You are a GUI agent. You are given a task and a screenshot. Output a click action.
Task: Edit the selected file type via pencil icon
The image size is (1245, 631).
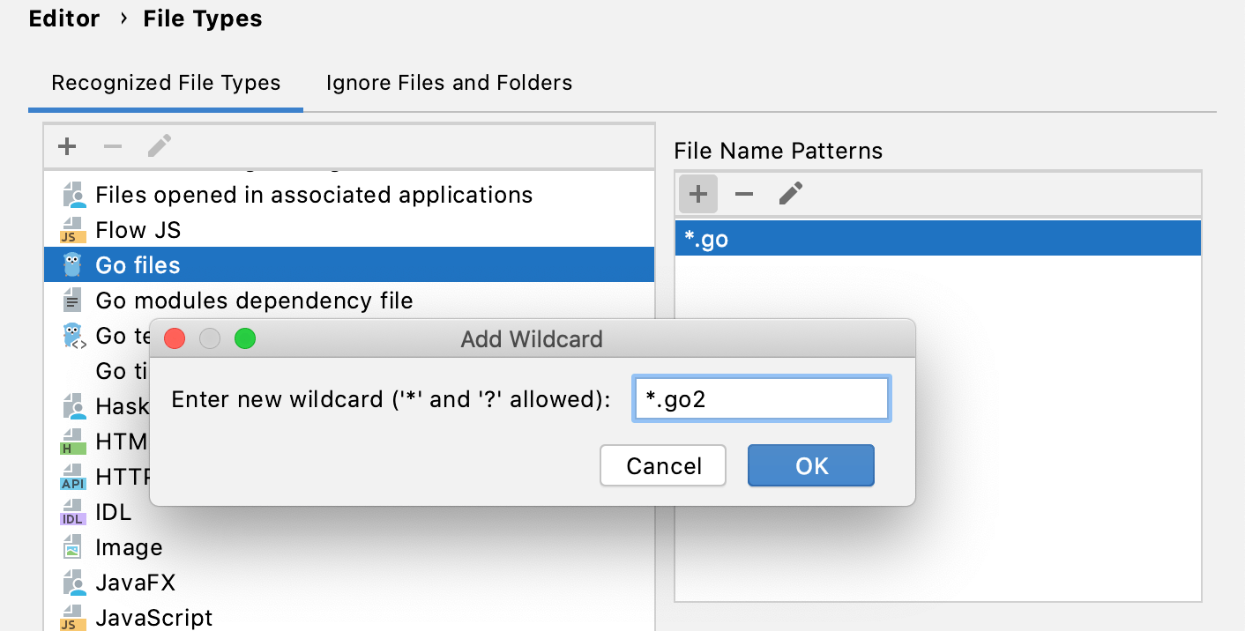[159, 146]
